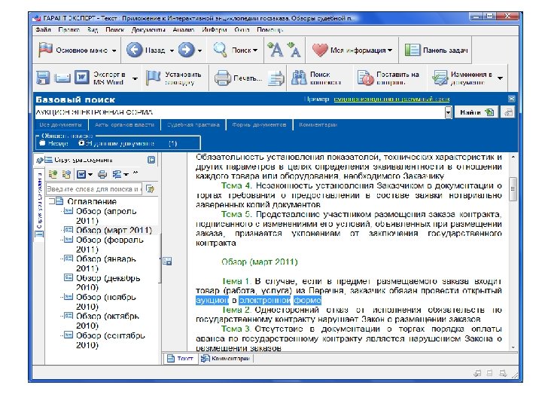Open the Правка menu

tap(69, 29)
